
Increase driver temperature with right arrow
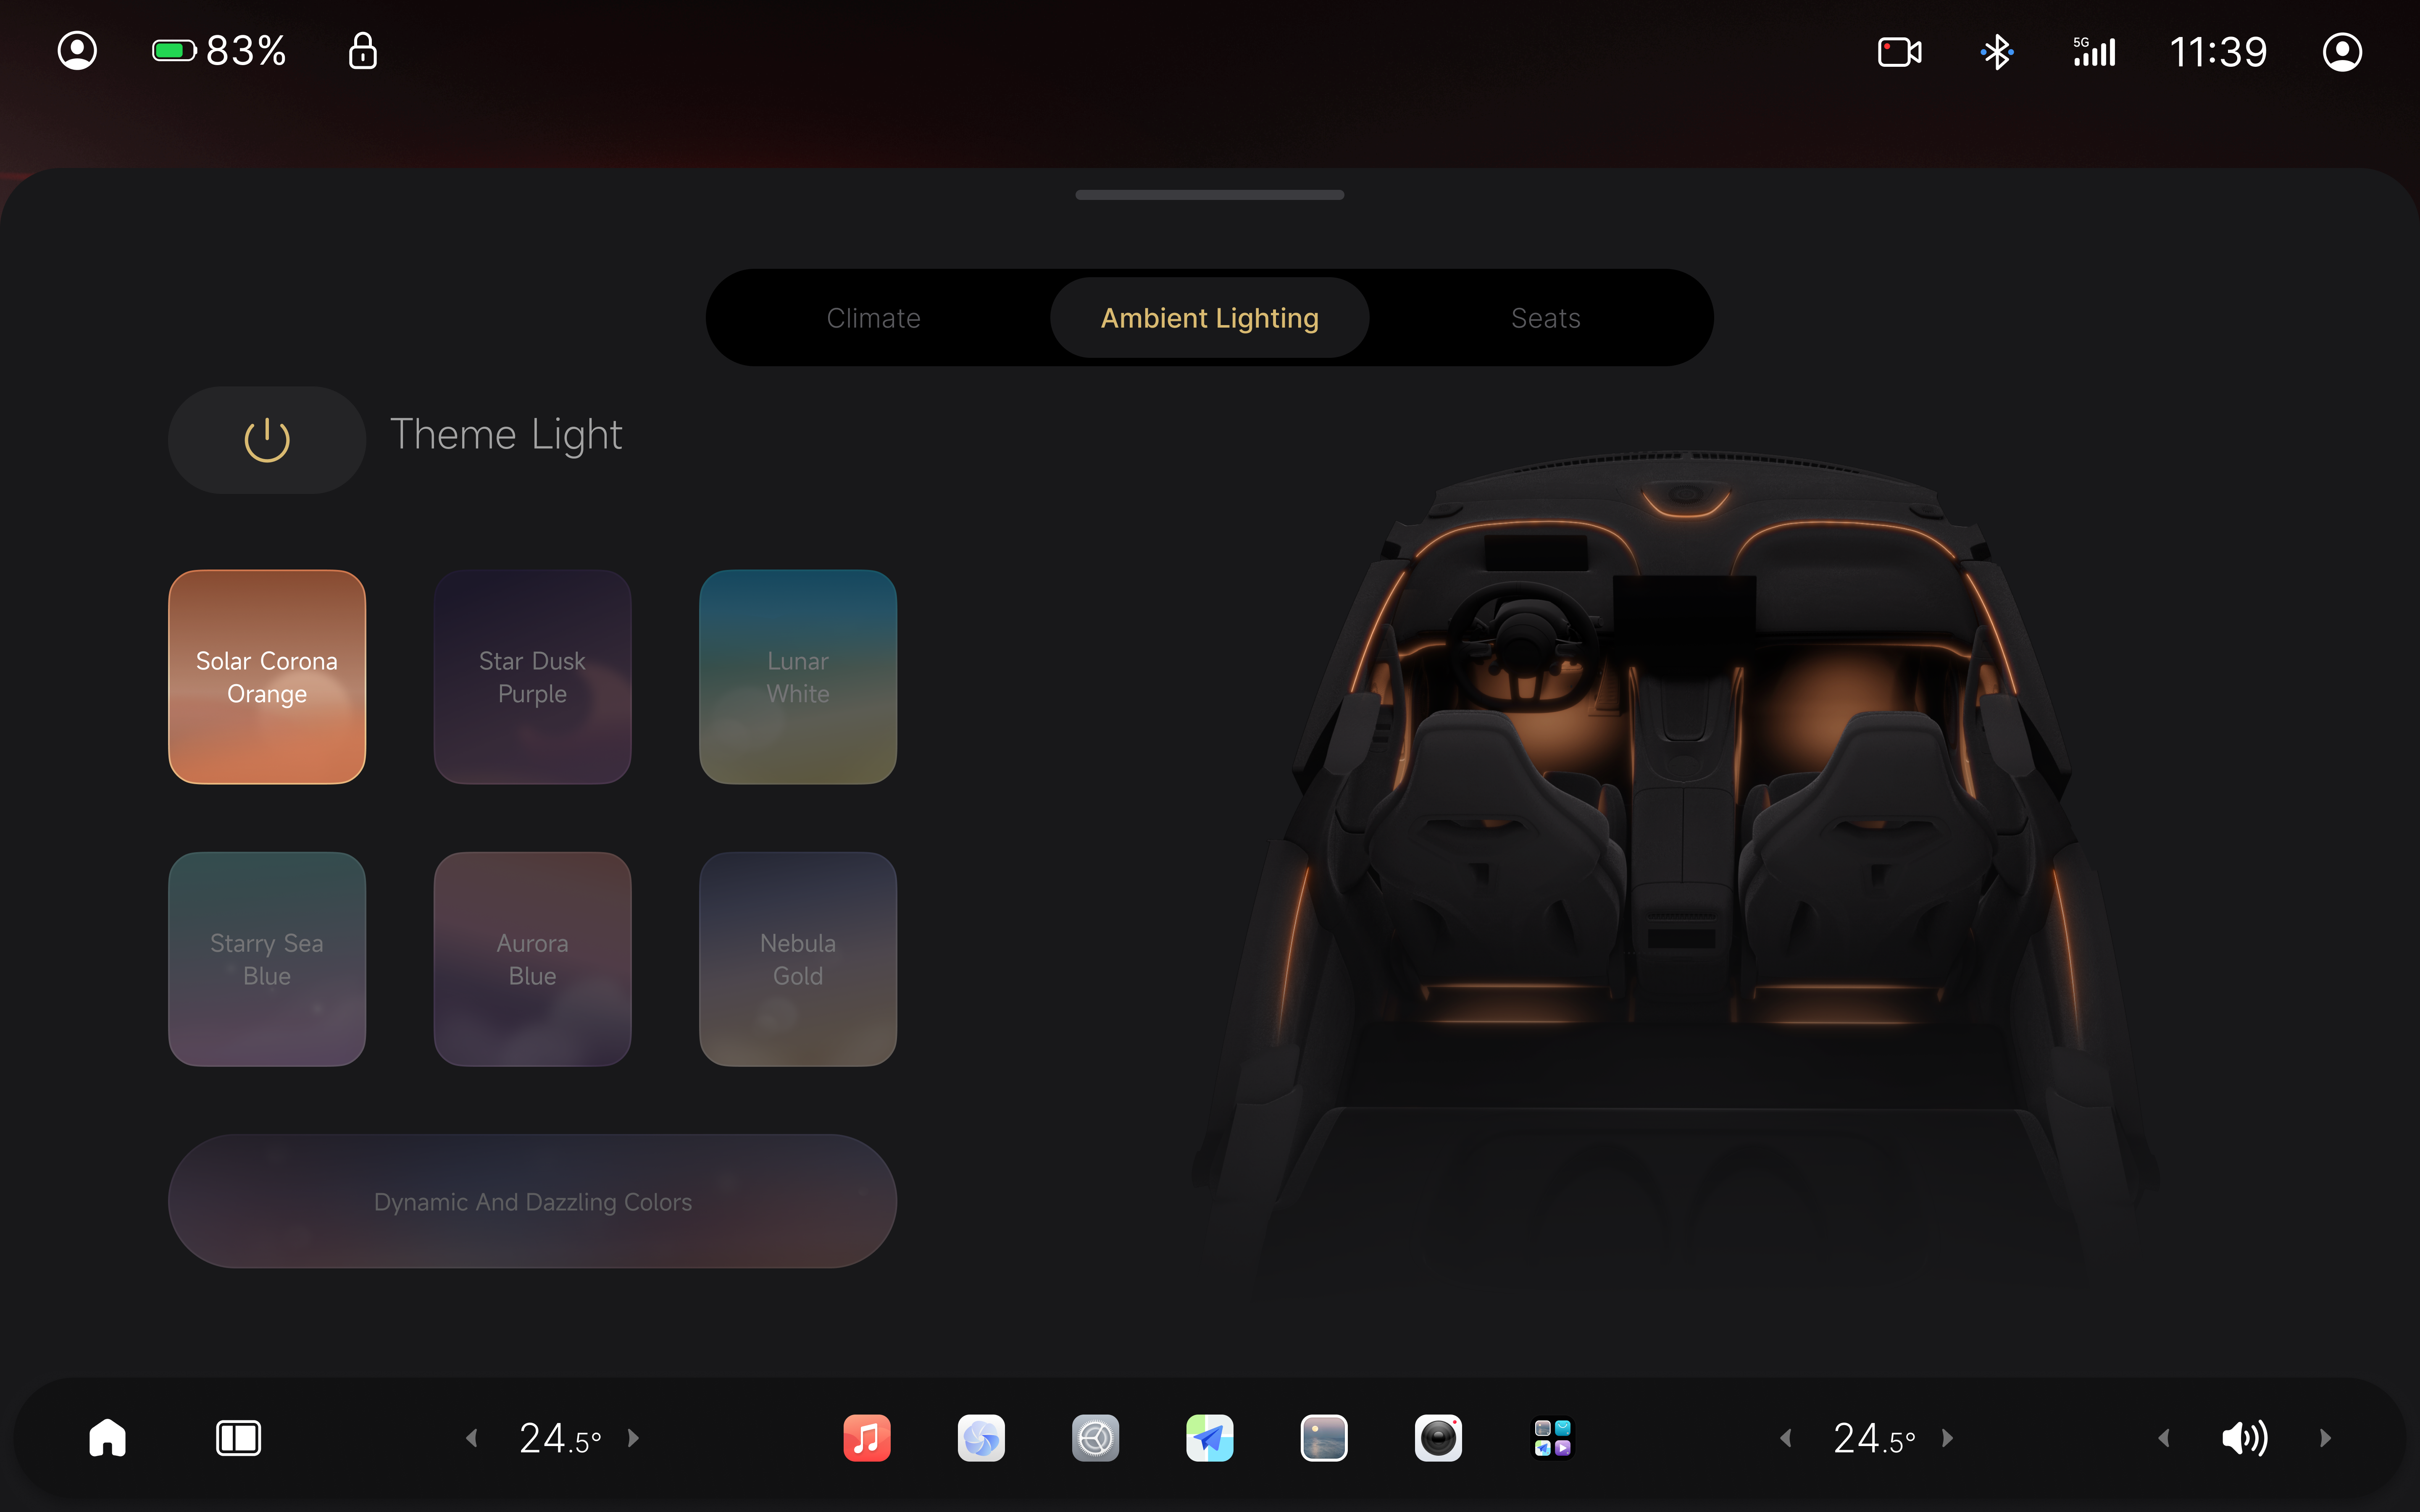pyautogui.click(x=633, y=1438)
